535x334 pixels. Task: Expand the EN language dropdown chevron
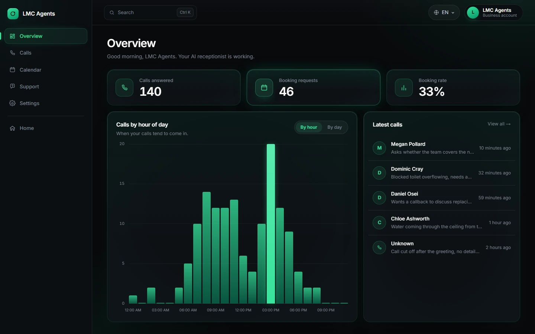coord(453,13)
